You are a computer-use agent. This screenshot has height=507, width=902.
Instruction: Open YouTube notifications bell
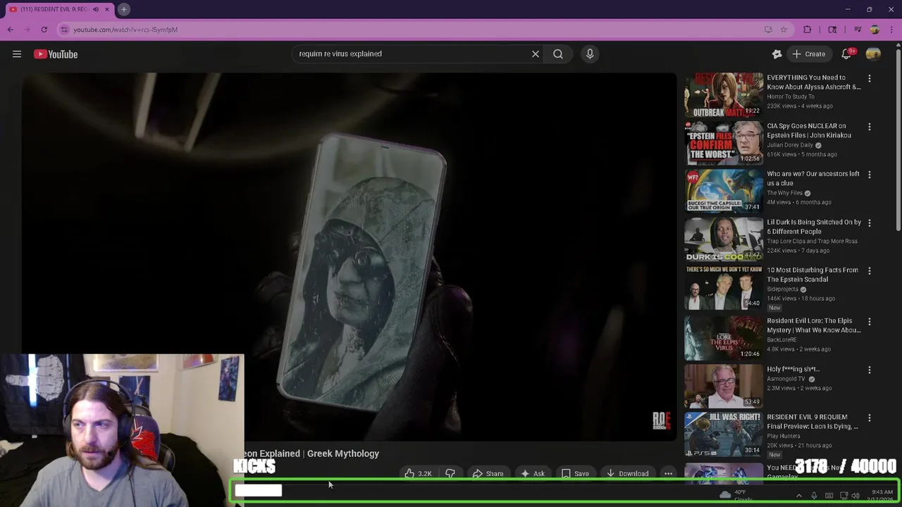[847, 54]
